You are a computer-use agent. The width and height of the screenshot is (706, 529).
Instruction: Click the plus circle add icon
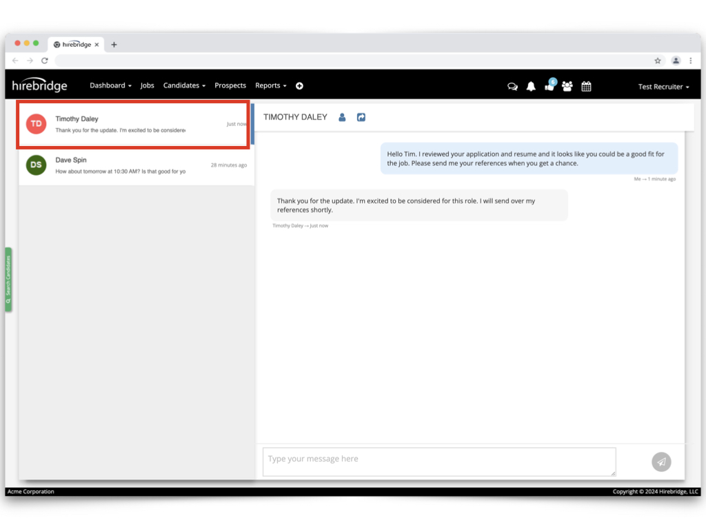tap(299, 86)
